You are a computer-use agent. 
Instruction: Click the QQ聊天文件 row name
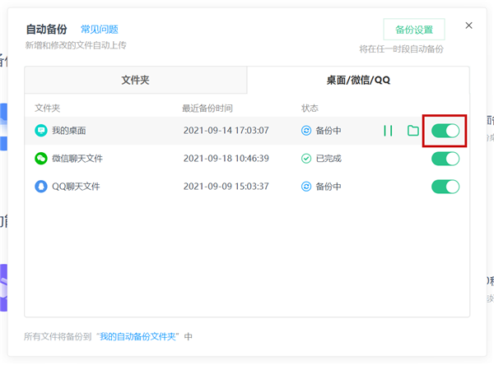76,187
